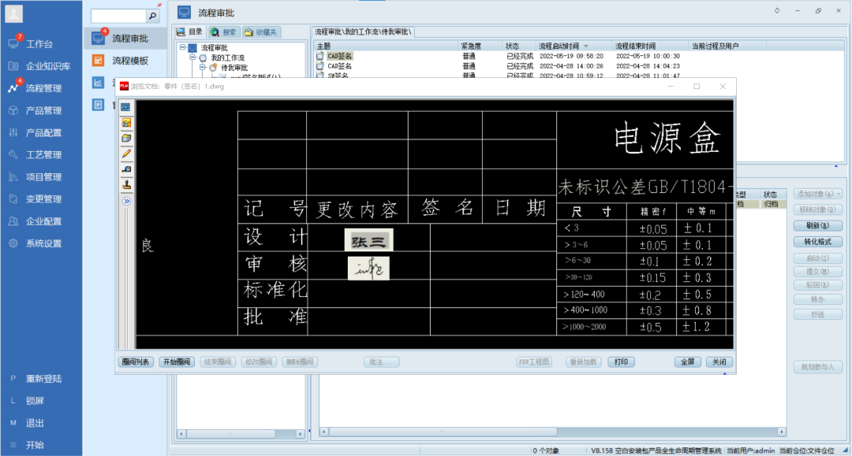Collapse the 流程审批 tree node

tap(183, 47)
